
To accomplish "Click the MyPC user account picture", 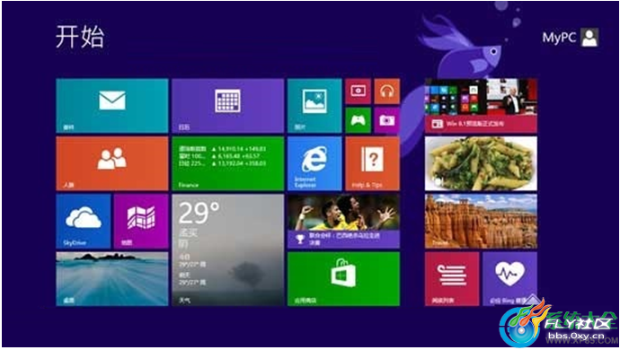I will pos(589,38).
